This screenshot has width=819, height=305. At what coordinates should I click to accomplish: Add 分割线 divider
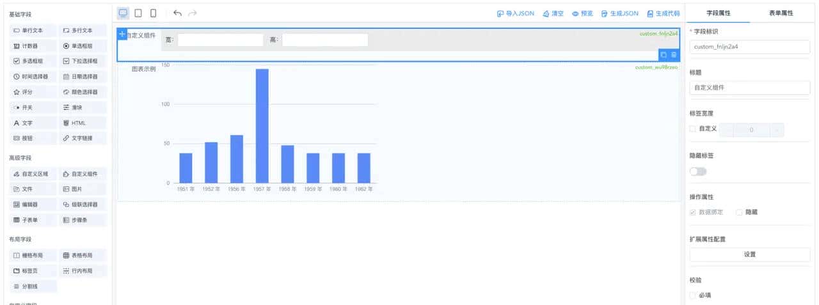33,286
